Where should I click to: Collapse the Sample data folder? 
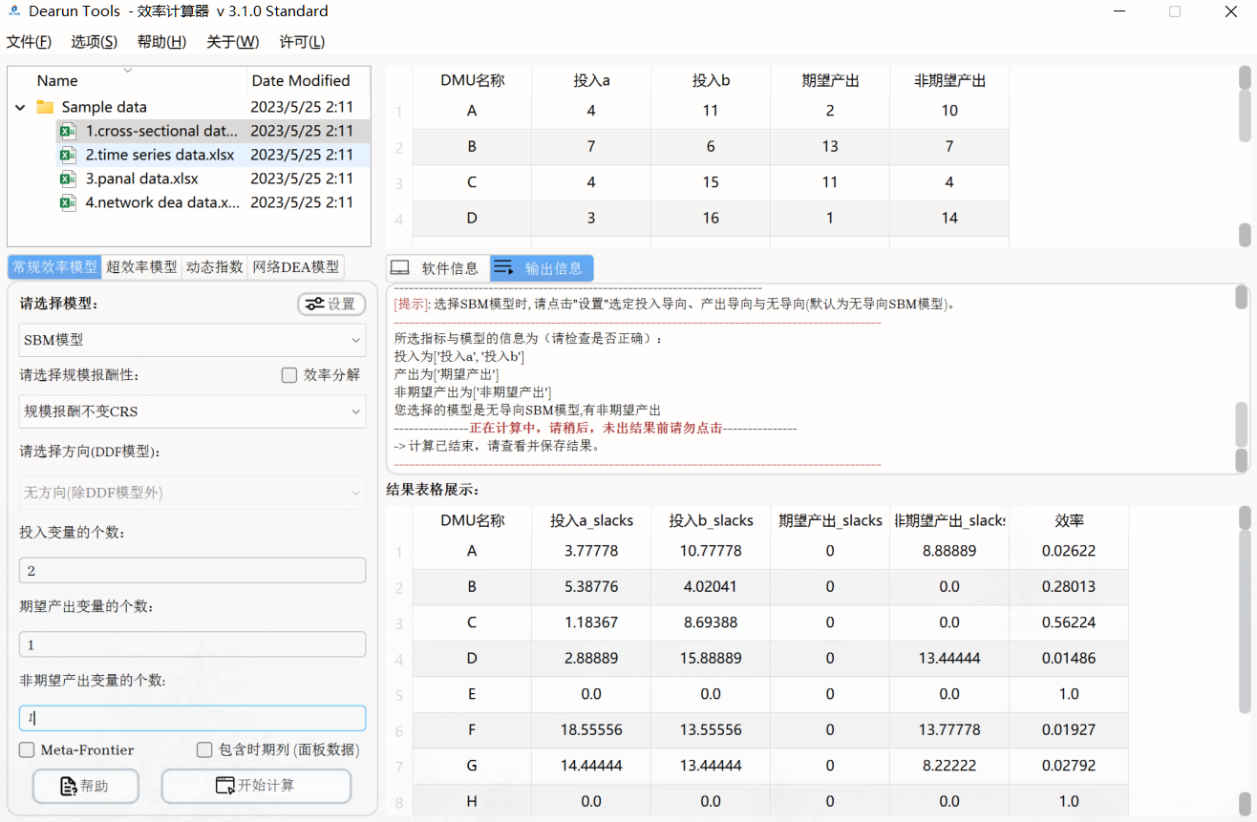pyautogui.click(x=19, y=107)
